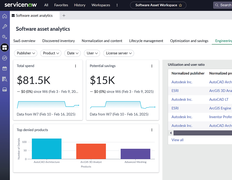Expand the Product filter dropdown

coord(51,53)
